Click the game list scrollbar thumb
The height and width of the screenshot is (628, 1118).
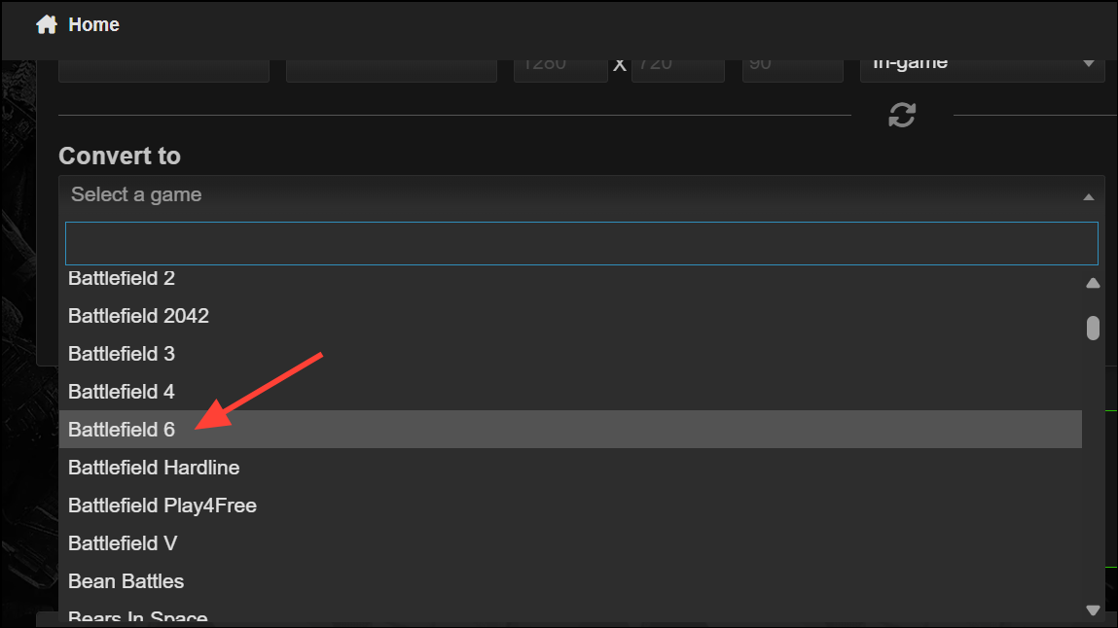(1093, 329)
